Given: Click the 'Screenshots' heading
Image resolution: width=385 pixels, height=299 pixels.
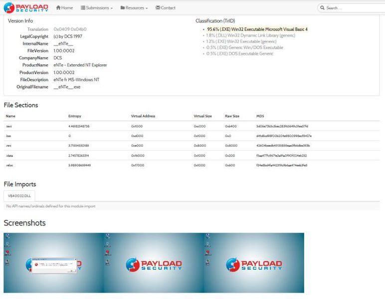Looking at the screenshot, I should click(24, 223).
